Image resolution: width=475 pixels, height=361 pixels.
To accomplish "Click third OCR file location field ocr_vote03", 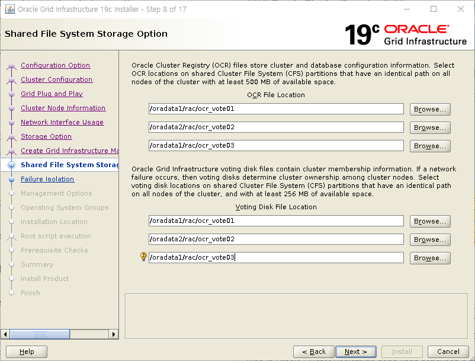I will tap(276, 145).
